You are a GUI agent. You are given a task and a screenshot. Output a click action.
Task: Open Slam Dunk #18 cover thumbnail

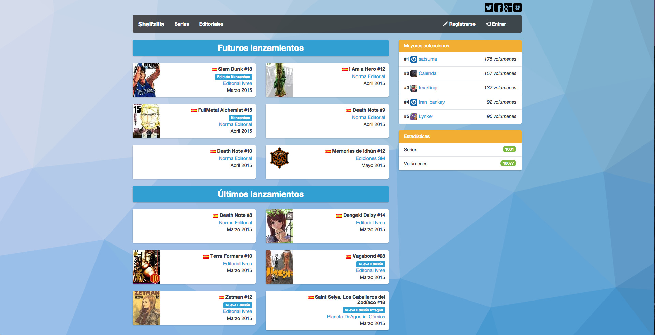coord(146,80)
